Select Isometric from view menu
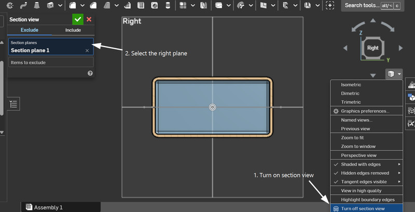The image size is (415, 212). (351, 84)
